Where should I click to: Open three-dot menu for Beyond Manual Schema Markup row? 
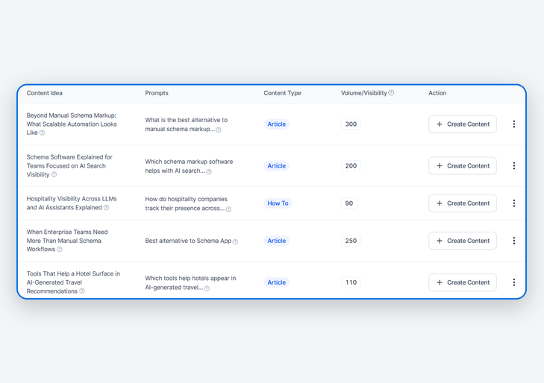point(514,124)
